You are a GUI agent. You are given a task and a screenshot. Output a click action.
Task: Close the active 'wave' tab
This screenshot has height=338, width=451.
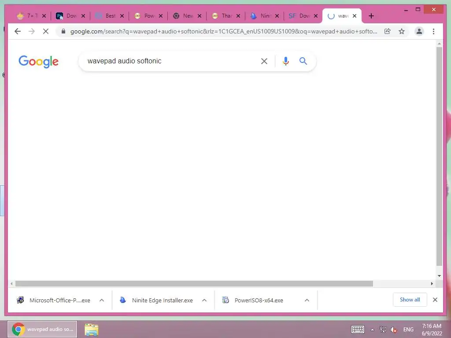(x=355, y=16)
